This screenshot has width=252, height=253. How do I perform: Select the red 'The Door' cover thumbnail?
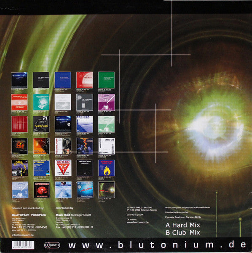click(19, 102)
